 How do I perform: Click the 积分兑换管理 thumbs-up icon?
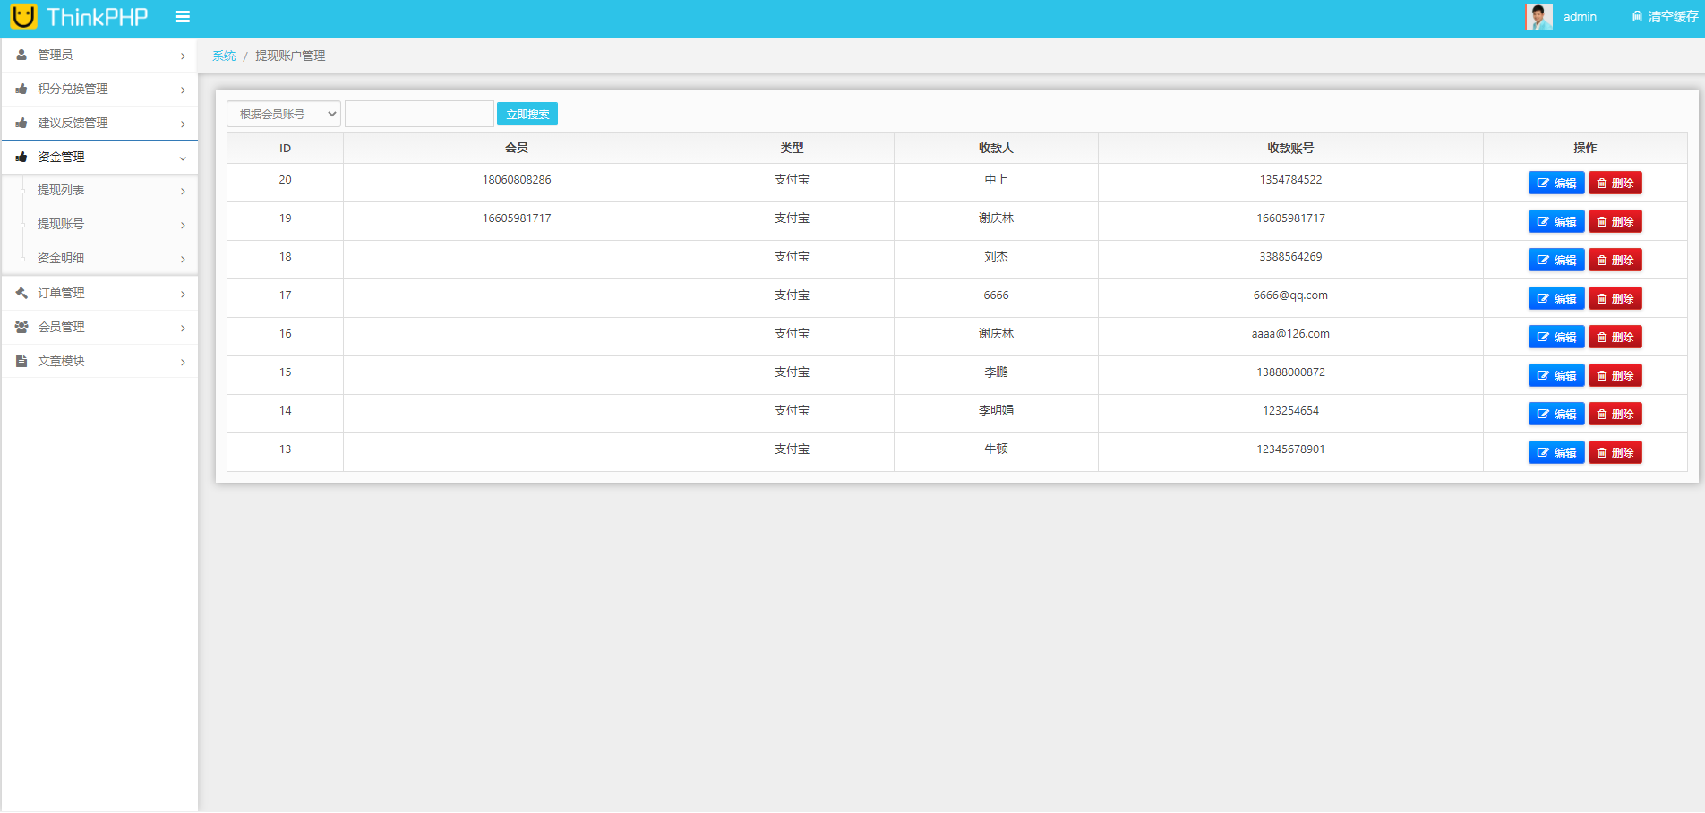coord(21,89)
